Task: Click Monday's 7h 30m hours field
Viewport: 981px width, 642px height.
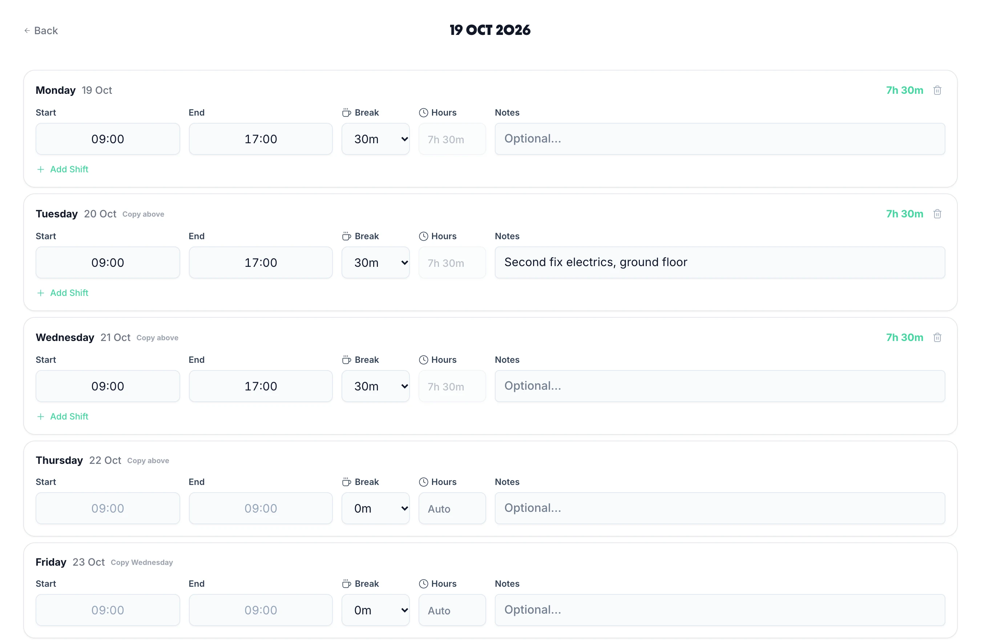Action: (452, 139)
